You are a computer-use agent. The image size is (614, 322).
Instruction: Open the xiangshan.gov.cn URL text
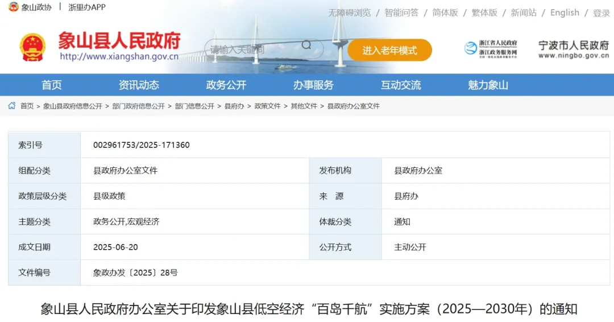(x=119, y=56)
